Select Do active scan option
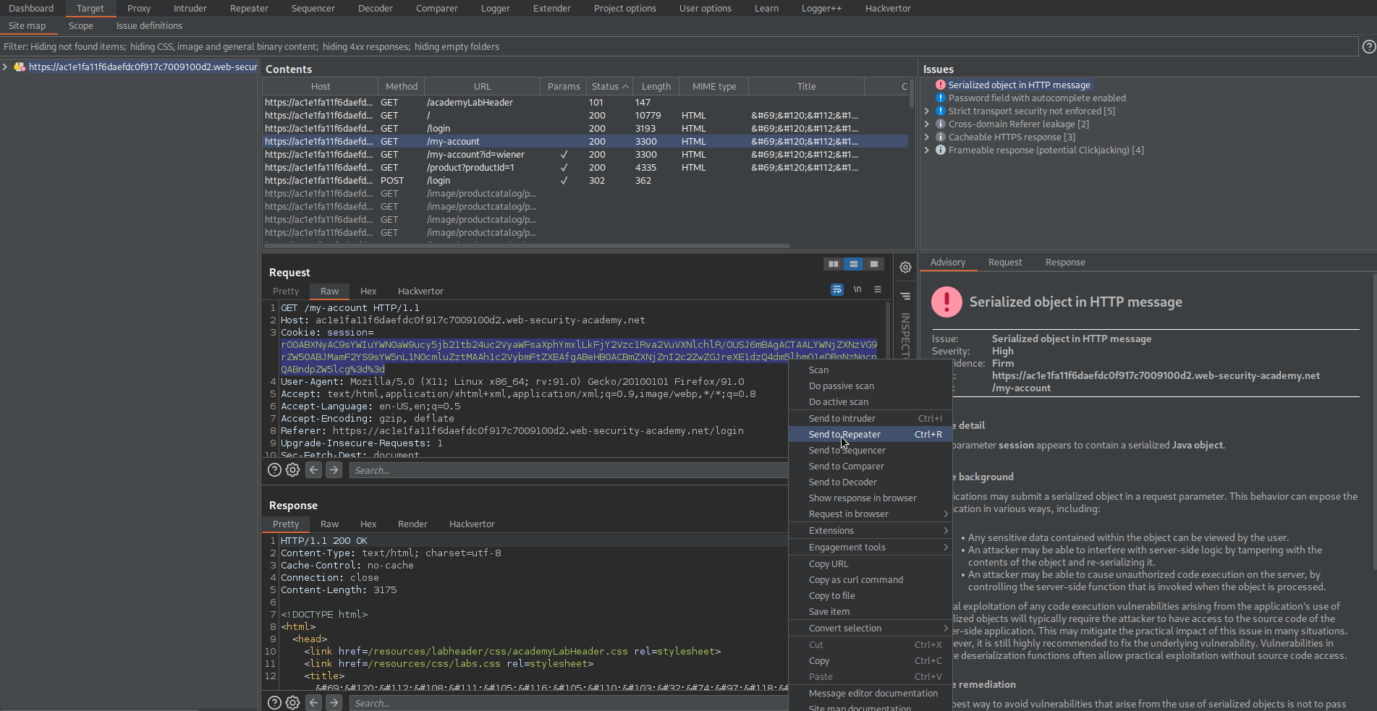Image resolution: width=1377 pixels, height=711 pixels. click(x=870, y=402)
